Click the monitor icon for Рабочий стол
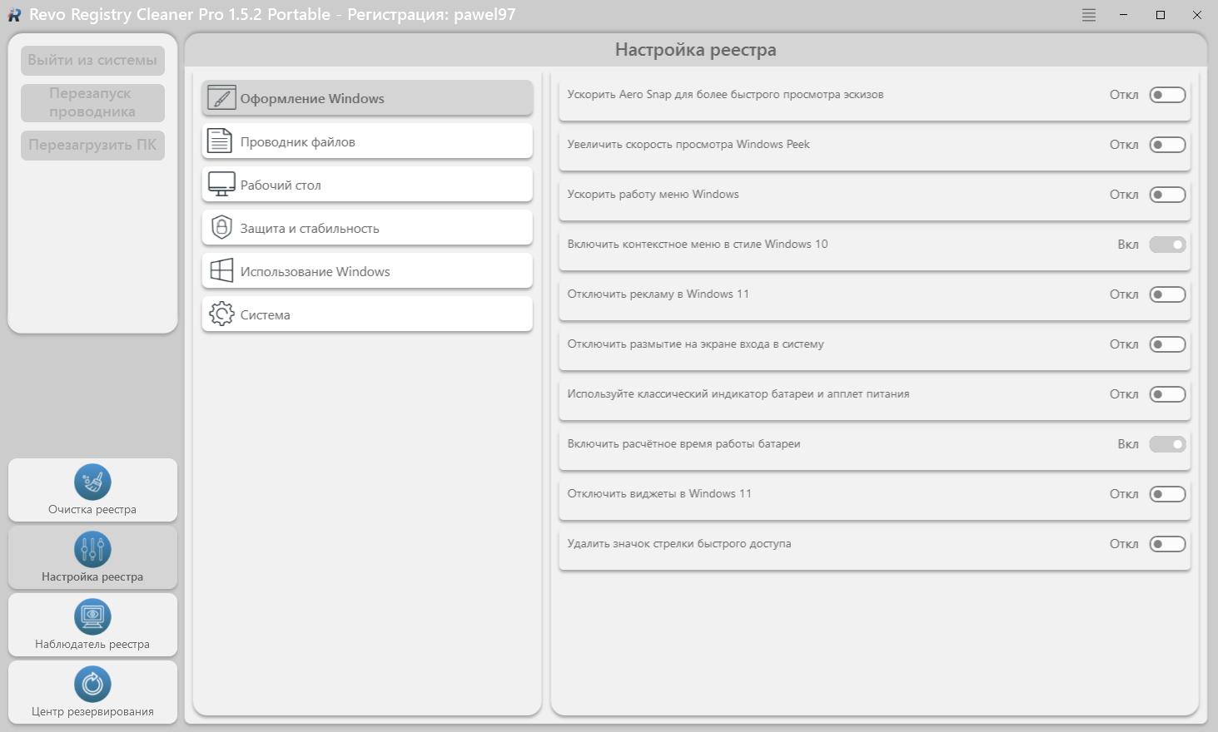 (x=221, y=185)
